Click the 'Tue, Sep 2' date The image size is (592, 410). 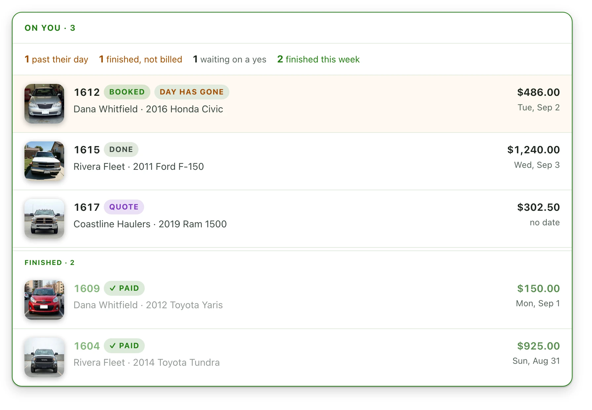(x=539, y=108)
